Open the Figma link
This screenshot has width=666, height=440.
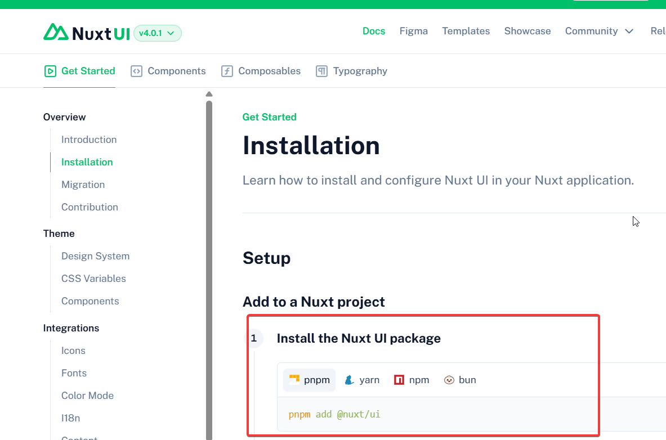click(x=413, y=31)
